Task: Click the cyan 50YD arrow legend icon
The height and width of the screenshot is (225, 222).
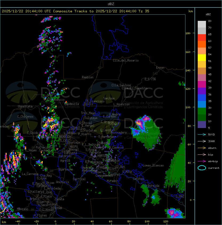Action: tap(202, 135)
